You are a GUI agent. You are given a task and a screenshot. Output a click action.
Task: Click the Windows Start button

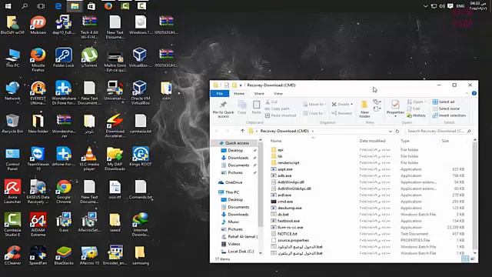(8, 6)
